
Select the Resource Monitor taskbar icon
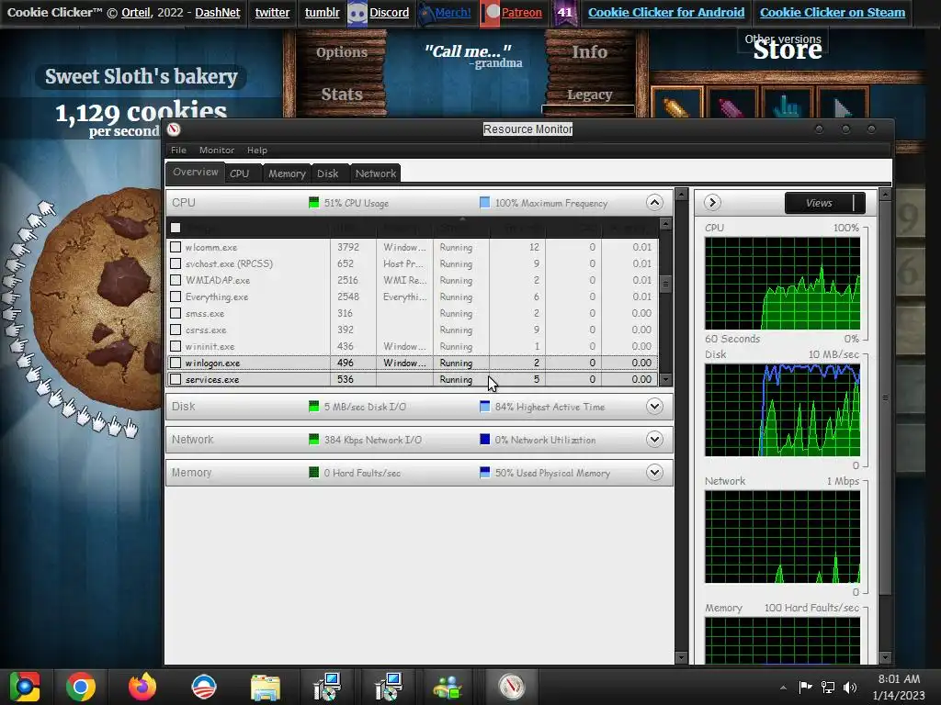511,687
